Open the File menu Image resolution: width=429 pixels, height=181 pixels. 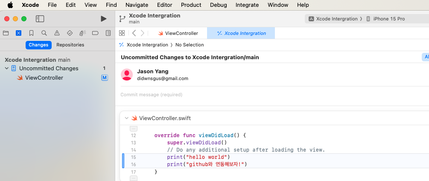tap(52, 5)
